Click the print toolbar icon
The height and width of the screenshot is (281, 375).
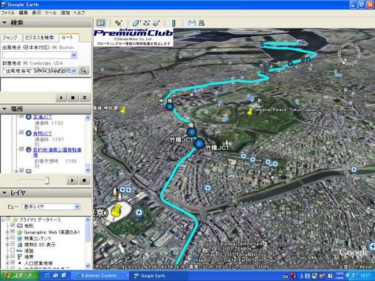(x=202, y=23)
